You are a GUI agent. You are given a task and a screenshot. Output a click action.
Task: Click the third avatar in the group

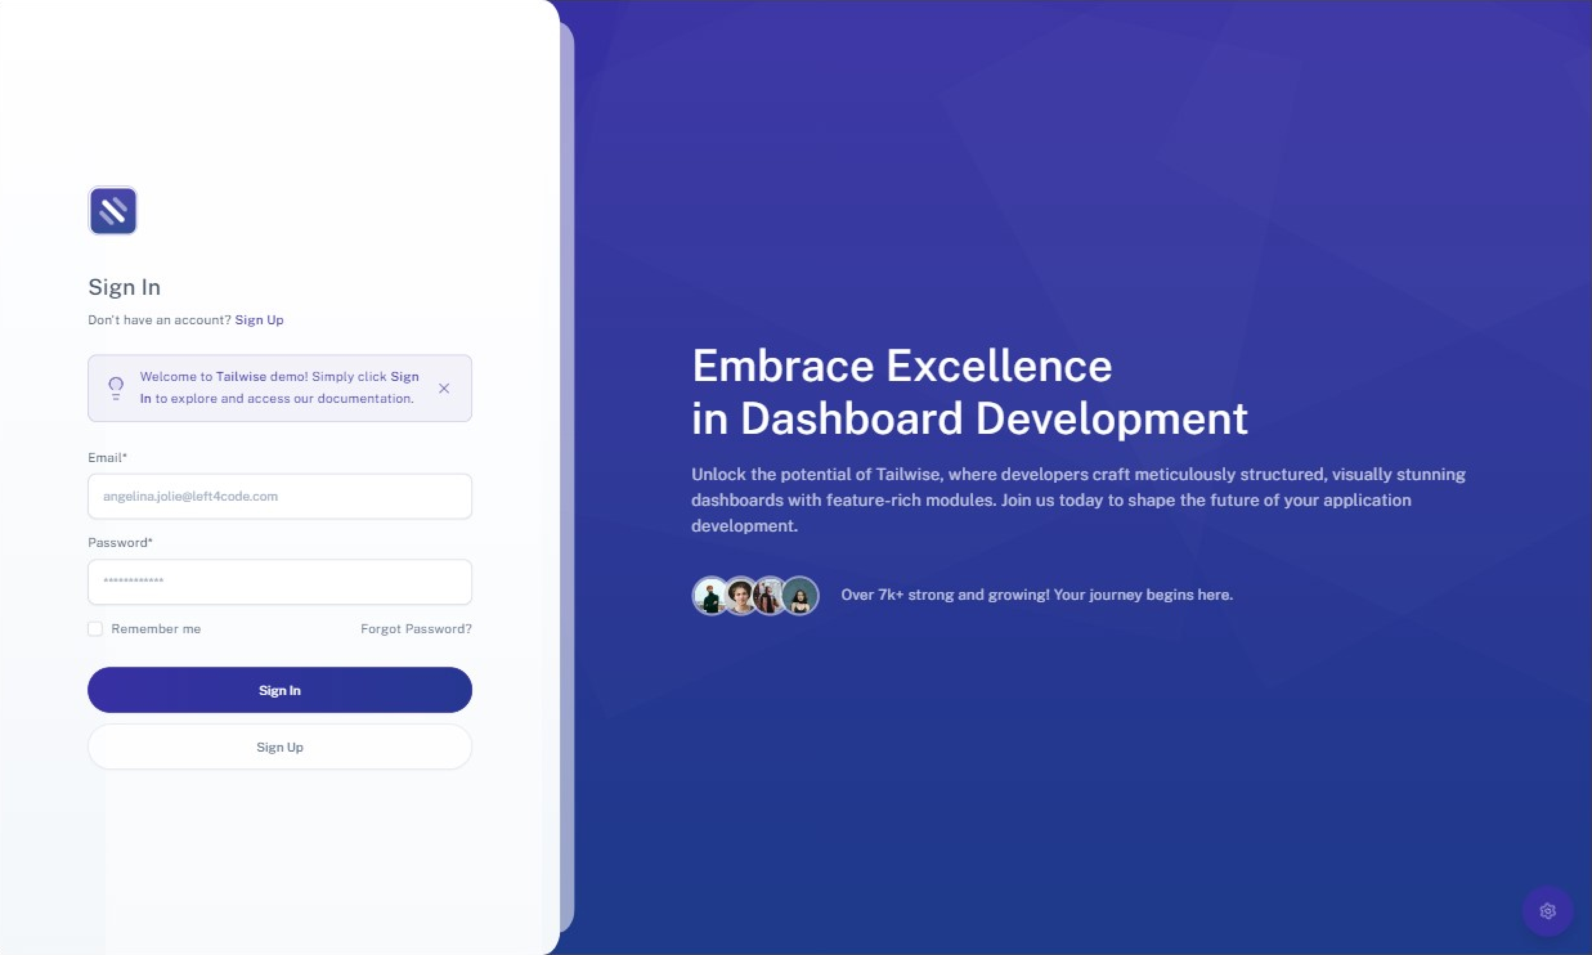(769, 595)
